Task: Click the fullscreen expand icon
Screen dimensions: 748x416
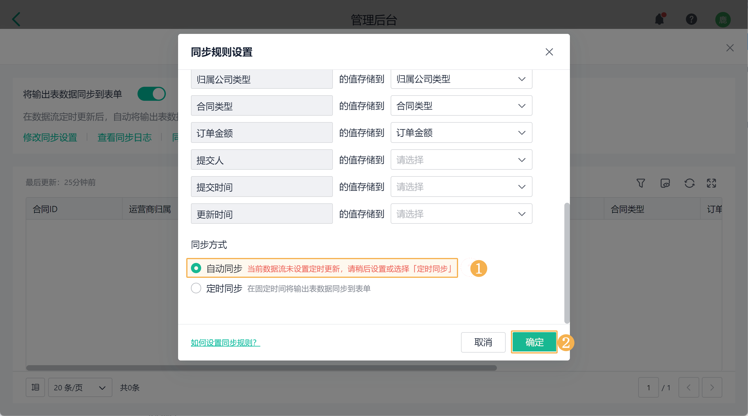Action: pos(711,183)
